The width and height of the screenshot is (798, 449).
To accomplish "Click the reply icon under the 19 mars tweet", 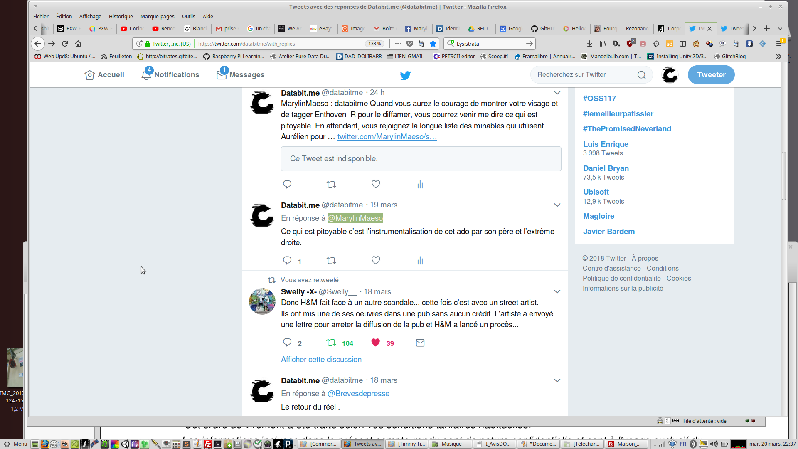I will click(x=287, y=260).
